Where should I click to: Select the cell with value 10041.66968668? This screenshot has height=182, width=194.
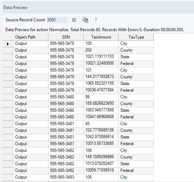[x=101, y=117]
